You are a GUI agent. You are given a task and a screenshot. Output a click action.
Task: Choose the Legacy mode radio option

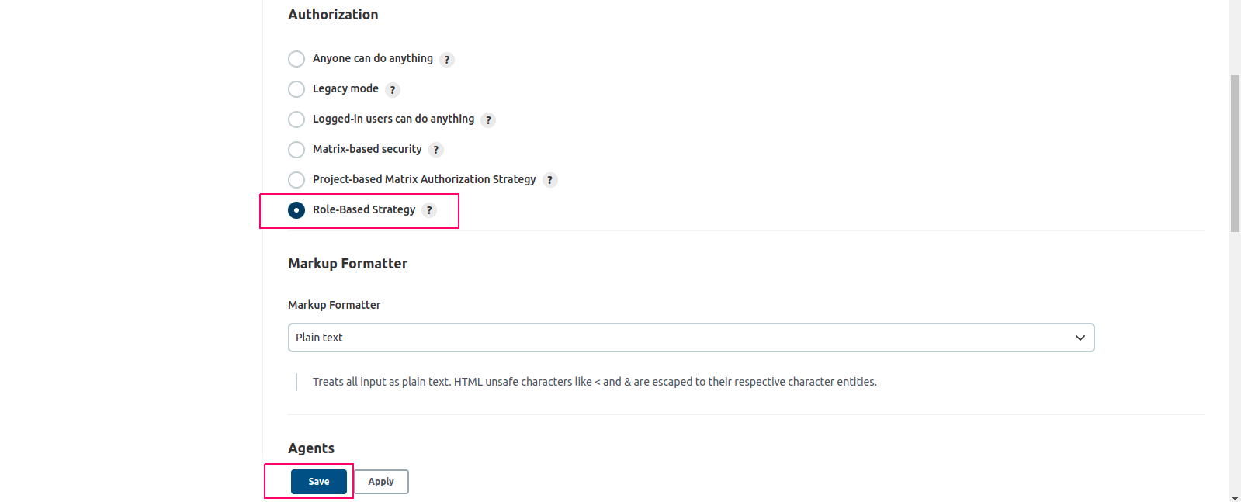(x=296, y=89)
